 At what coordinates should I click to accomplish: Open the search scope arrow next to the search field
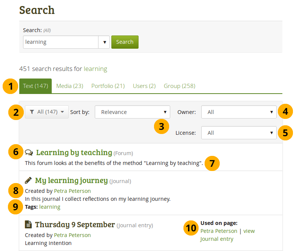(104, 42)
